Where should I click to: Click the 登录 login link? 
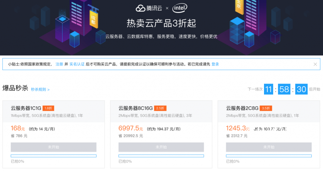[x=215, y=64]
